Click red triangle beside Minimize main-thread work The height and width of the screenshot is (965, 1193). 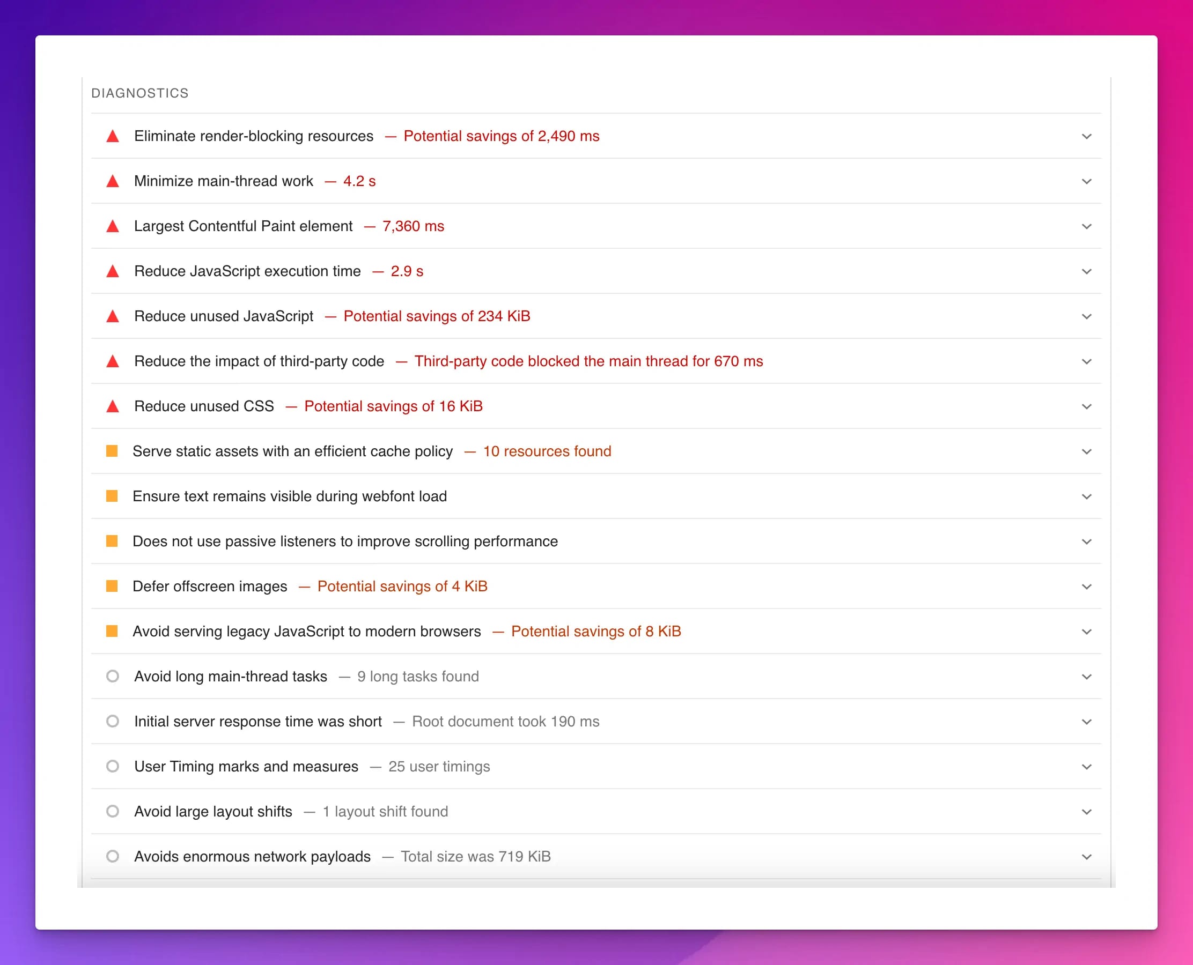[x=113, y=181]
